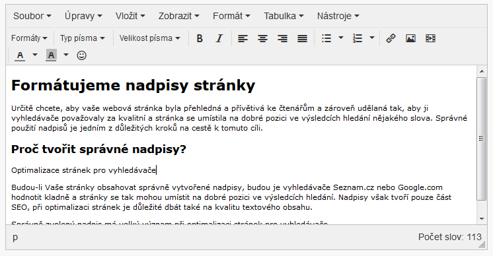Open the Úpravy menu

(83, 16)
